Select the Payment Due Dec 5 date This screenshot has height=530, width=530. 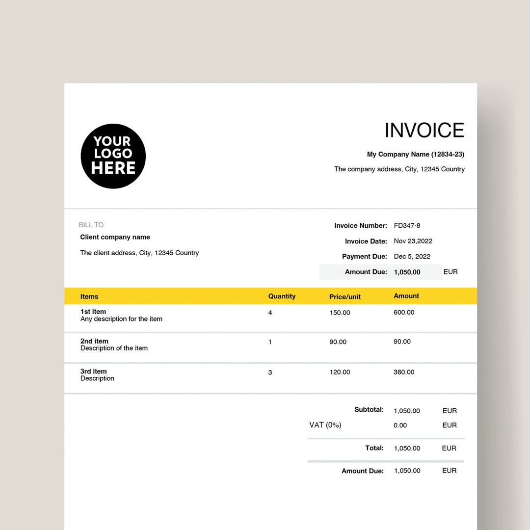411,256
